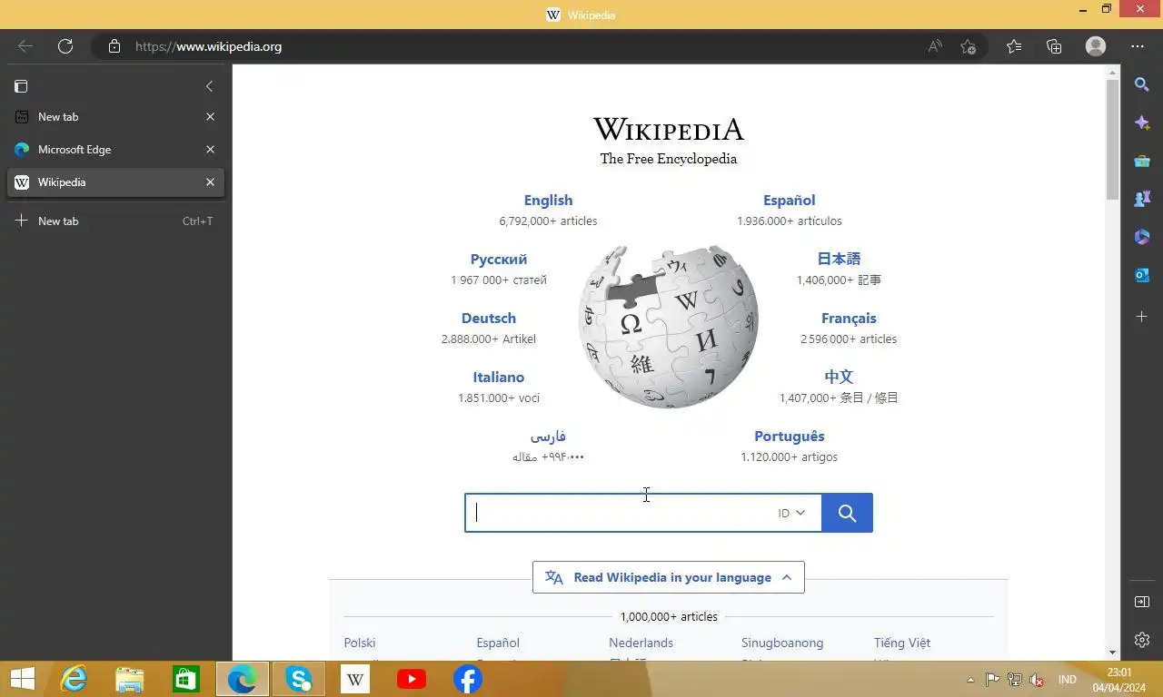Open the taskbar clock showing 23:01
Image resolution: width=1163 pixels, height=697 pixels.
[1119, 680]
